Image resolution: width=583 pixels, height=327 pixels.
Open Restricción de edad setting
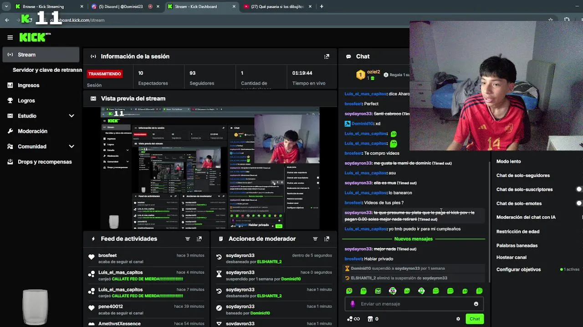518,232
